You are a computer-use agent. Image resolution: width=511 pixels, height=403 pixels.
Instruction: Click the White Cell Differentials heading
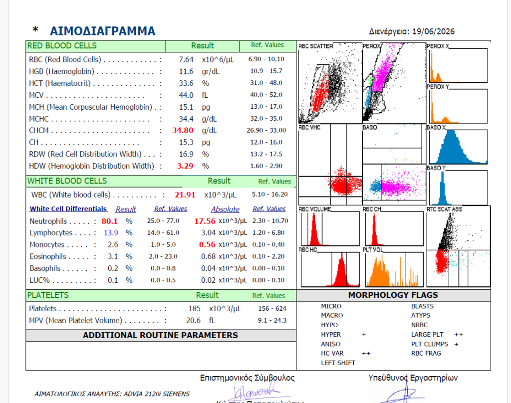tap(68, 209)
